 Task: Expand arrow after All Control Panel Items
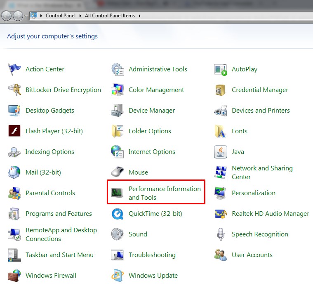point(140,16)
